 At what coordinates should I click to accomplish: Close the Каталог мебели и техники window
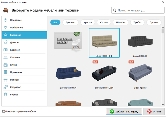[163, 2]
